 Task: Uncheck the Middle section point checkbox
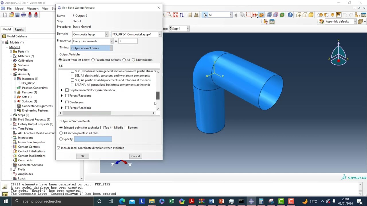click(x=112, y=128)
